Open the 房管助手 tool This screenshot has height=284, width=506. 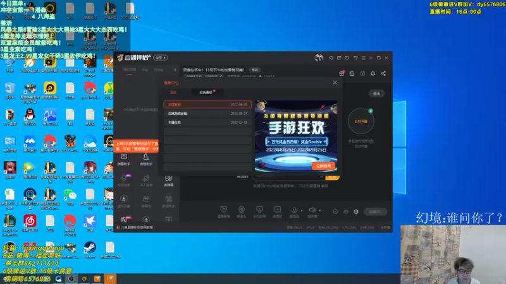(146, 160)
